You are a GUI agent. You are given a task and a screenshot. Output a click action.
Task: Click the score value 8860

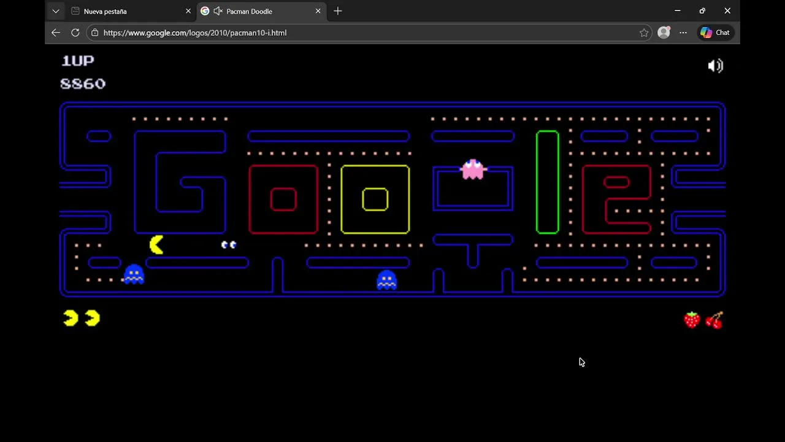coord(83,83)
